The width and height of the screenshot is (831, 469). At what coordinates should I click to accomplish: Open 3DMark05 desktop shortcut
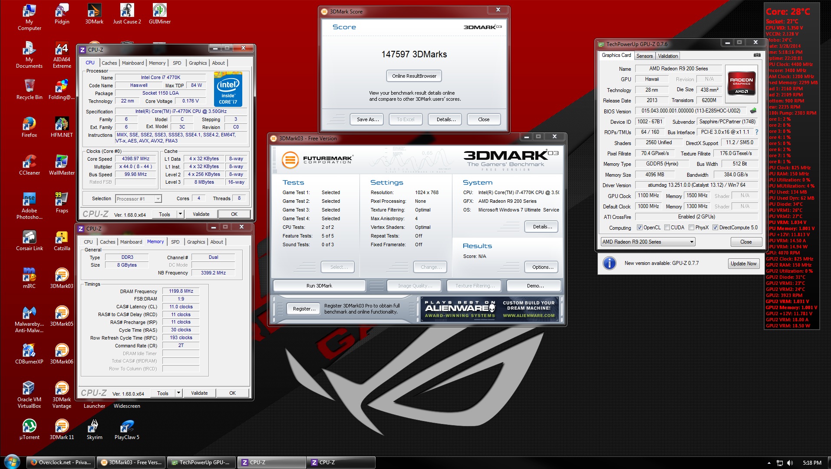tap(62, 316)
